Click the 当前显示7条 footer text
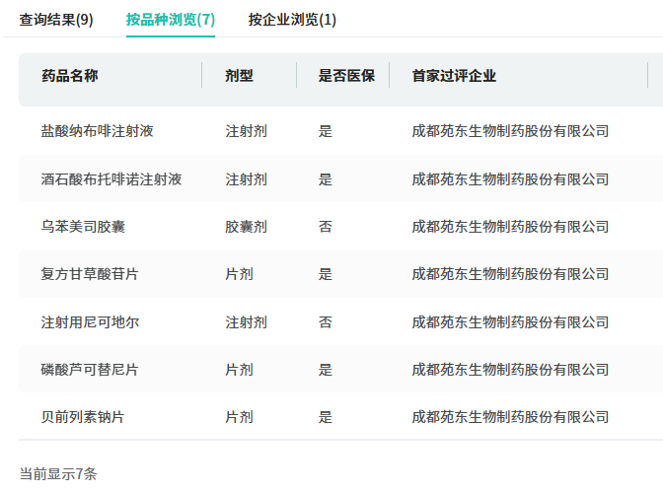The image size is (663, 493). pos(58,473)
